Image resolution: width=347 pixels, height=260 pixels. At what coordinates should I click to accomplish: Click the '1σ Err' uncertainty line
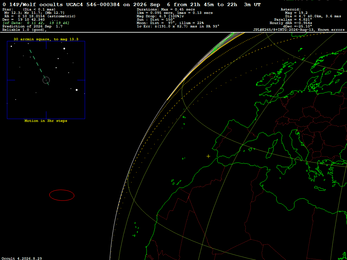[178, 26]
